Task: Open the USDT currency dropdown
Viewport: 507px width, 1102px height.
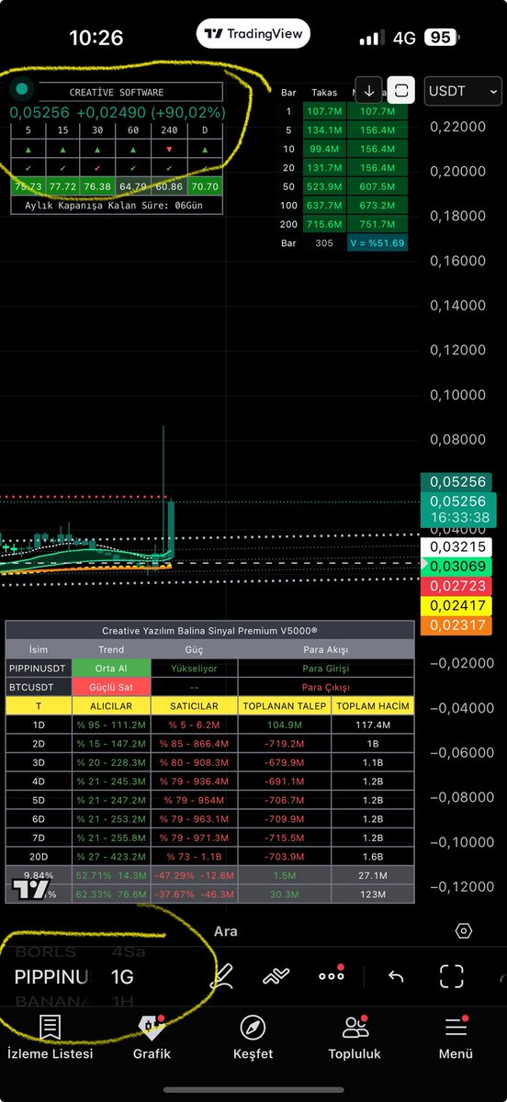Action: coord(462,91)
